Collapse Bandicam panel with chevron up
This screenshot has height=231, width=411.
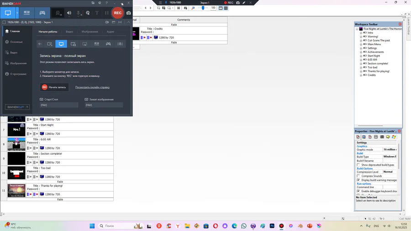(129, 22)
